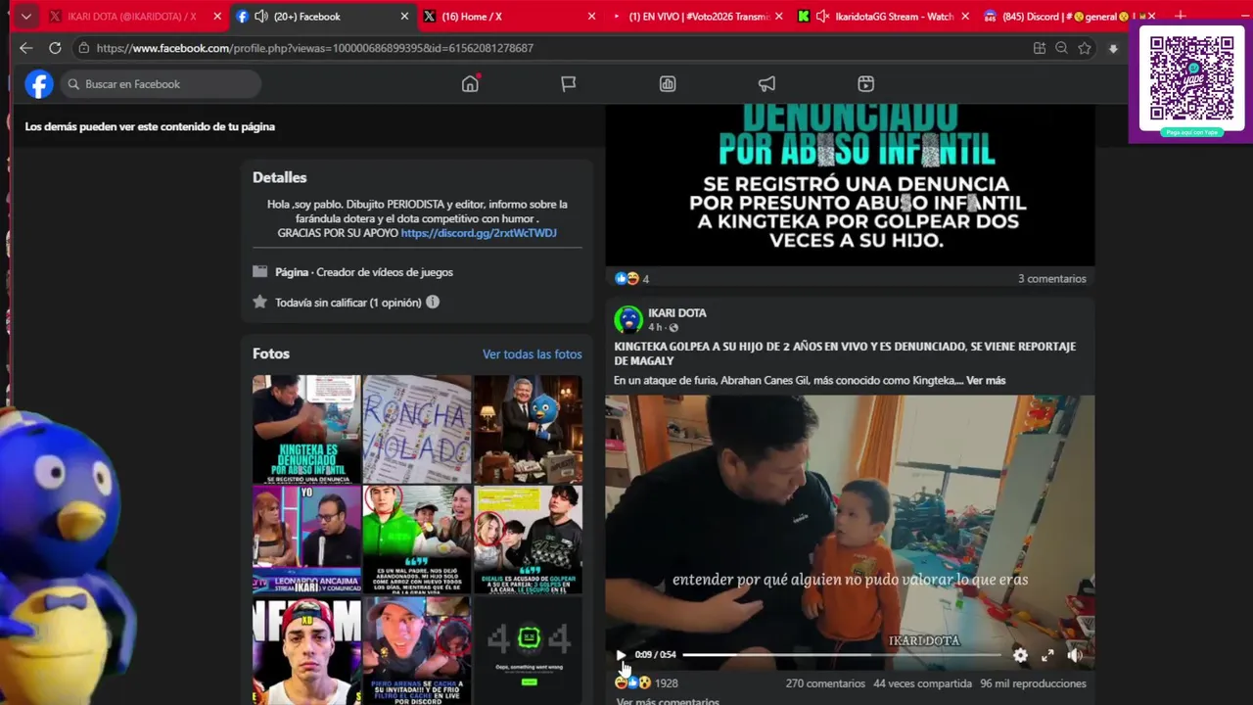Open the professional dashboard chart icon
The height and width of the screenshot is (705, 1253).
tap(668, 84)
